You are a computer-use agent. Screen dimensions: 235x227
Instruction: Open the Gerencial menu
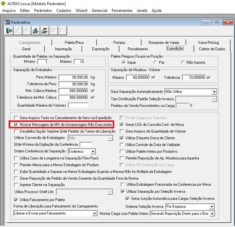(x=99, y=11)
